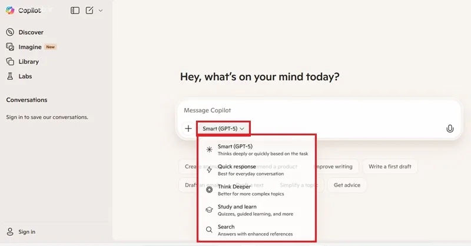Open the Smart (GPT-5) mode dropdown
471x246 pixels.
point(223,128)
